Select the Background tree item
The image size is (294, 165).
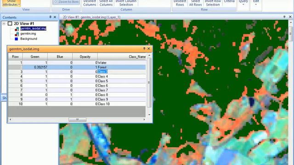[28, 38]
